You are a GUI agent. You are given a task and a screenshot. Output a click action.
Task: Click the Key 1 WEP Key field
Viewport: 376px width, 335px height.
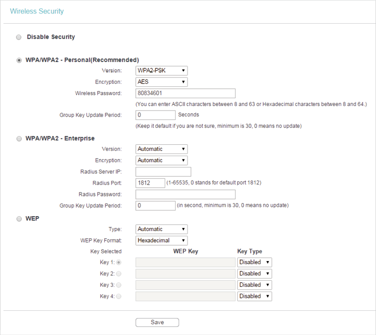pos(185,263)
